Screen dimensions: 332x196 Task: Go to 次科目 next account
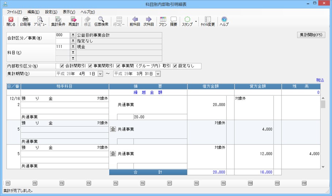pyautogui.click(x=148, y=21)
